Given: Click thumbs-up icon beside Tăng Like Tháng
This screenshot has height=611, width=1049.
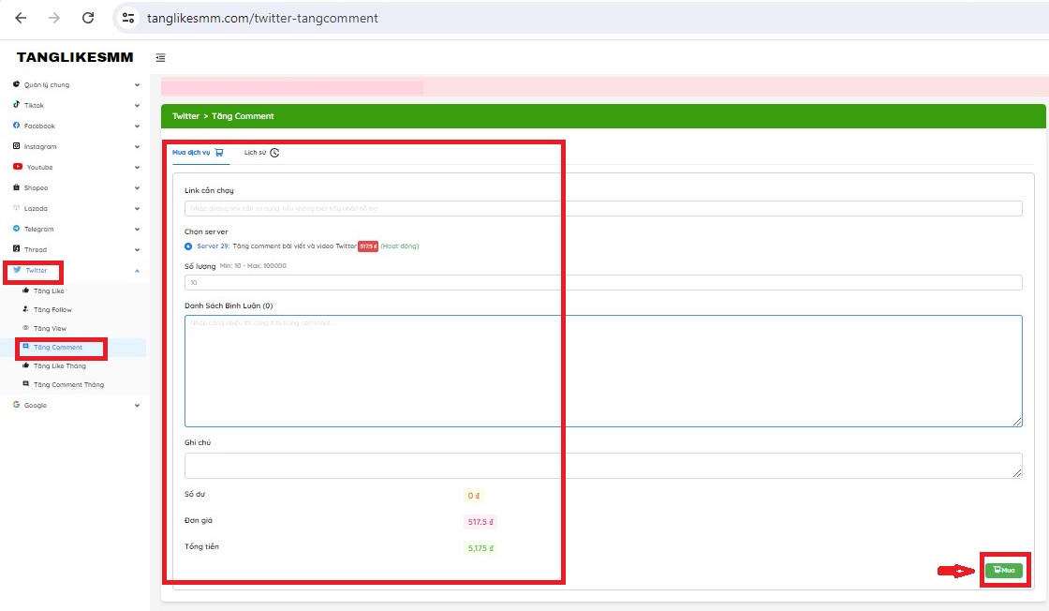Looking at the screenshot, I should 25,365.
